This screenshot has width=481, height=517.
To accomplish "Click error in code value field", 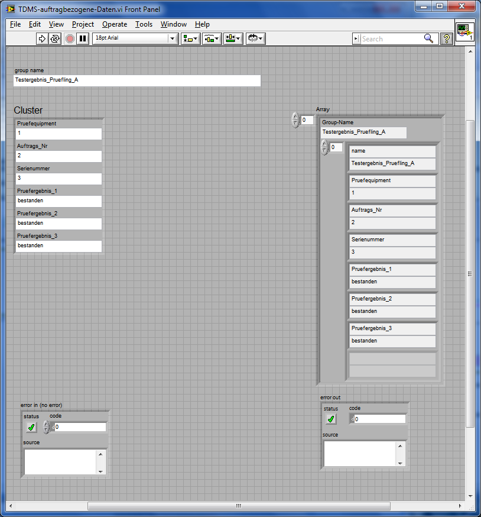I will [80, 427].
